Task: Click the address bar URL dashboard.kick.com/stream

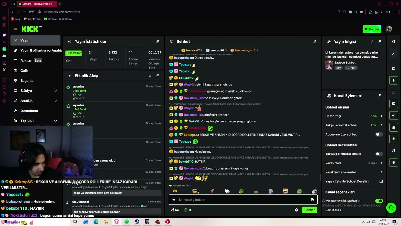Action: [x=62, y=12]
